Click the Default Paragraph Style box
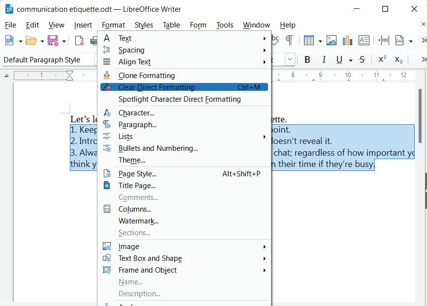Image resolution: width=427 pixels, height=306 pixels. click(49, 59)
